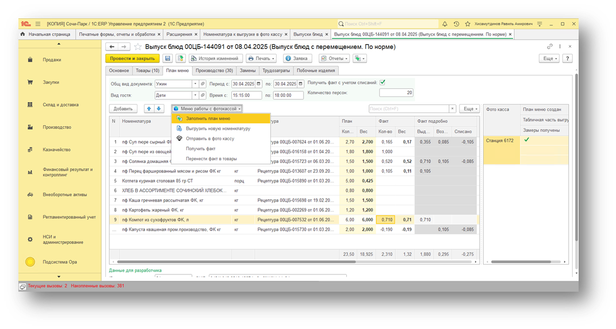
Task: Open favorites star in title bar
Action: [x=468, y=24]
